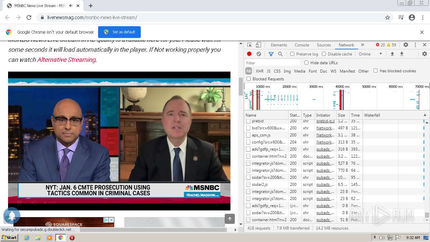
Task: Export HAR file with download arrow
Action: tap(401, 54)
